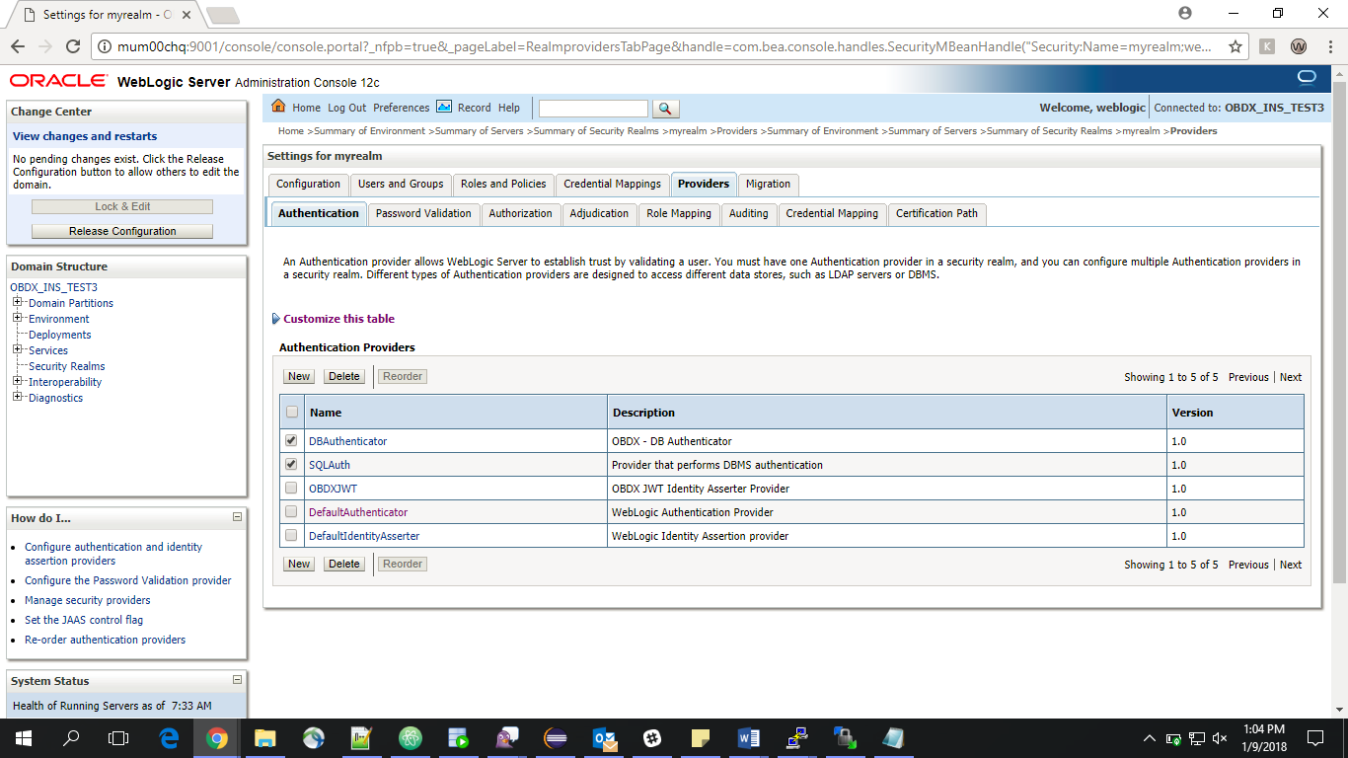Expand the Diagnostics tree node
The image size is (1348, 758).
click(18, 397)
